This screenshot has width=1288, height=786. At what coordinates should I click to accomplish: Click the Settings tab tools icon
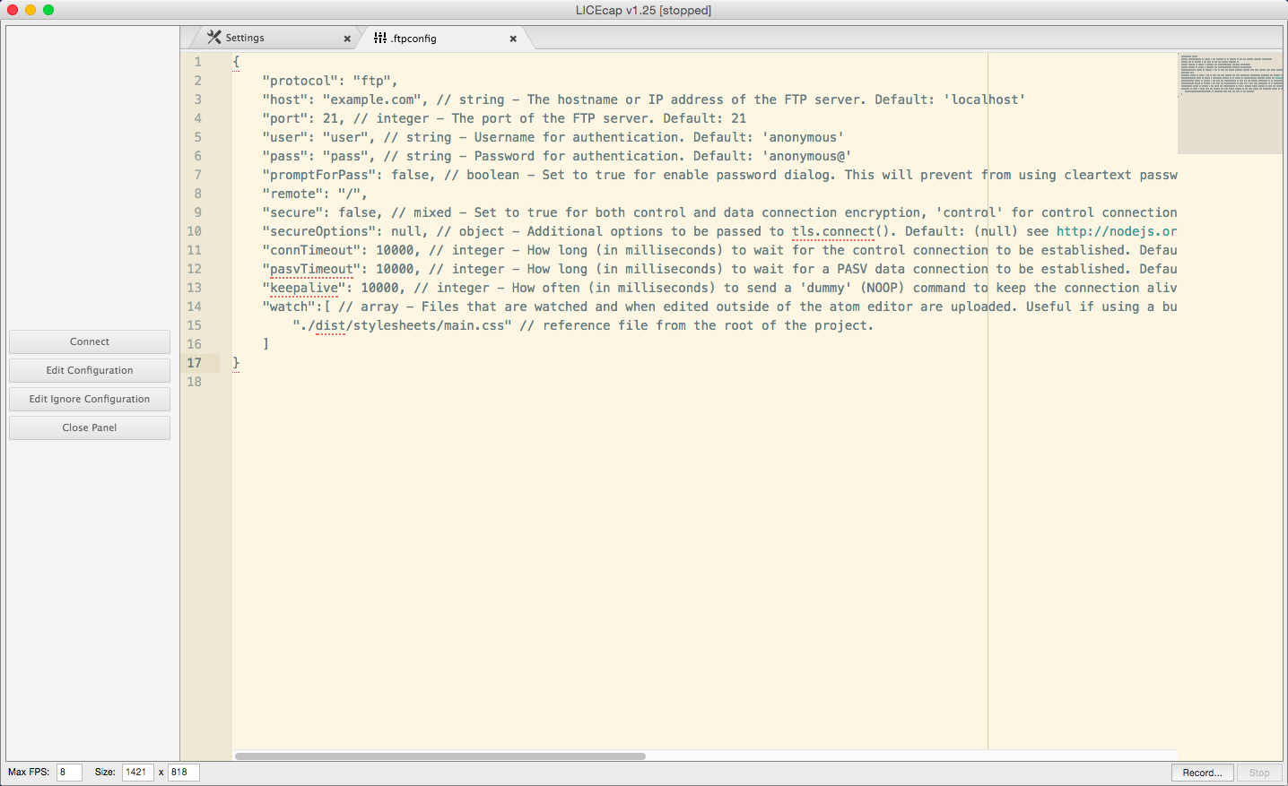click(x=214, y=38)
